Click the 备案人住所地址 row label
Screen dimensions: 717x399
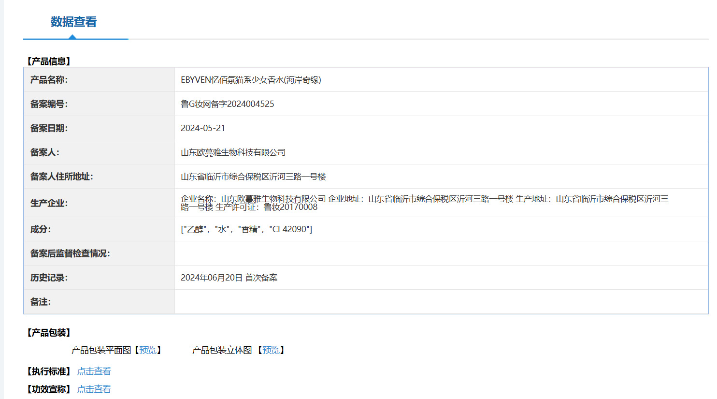[61, 177]
